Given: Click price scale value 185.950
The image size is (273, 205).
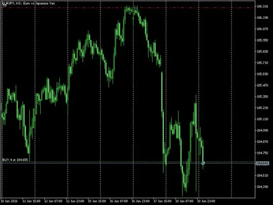Looking at the screenshot, I should click(x=263, y=40).
